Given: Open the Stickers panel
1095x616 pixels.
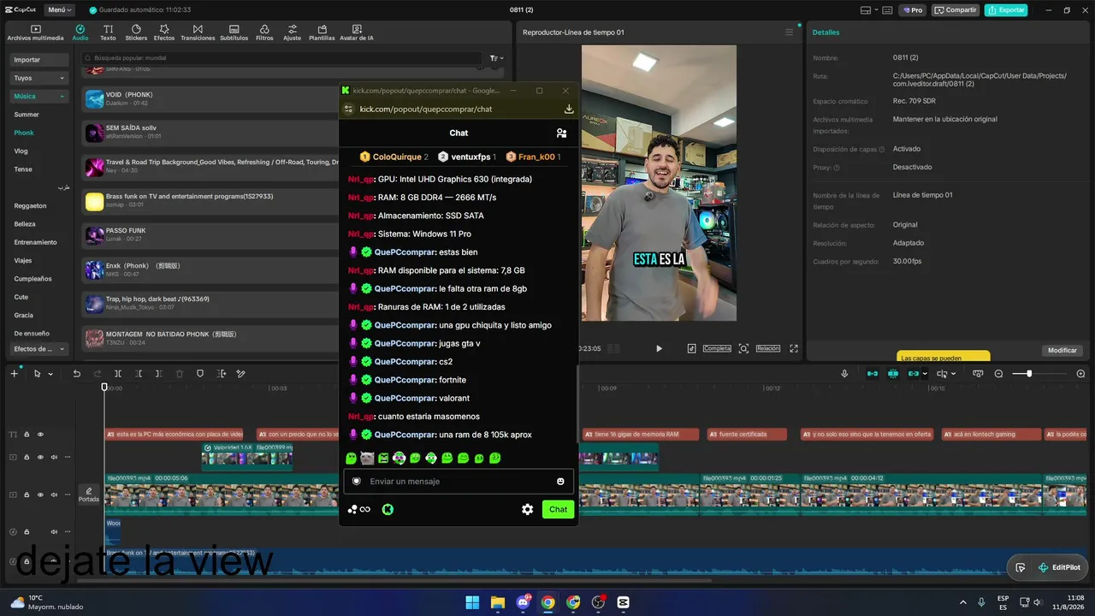Looking at the screenshot, I should point(136,33).
